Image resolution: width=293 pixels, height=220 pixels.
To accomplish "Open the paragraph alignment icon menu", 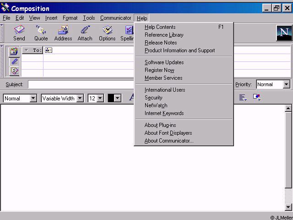I will 243,98.
